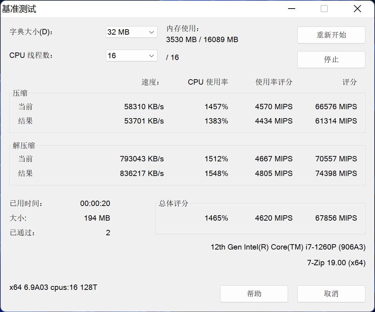
Task: Click the CPU 线程数 label
Action: click(31, 56)
